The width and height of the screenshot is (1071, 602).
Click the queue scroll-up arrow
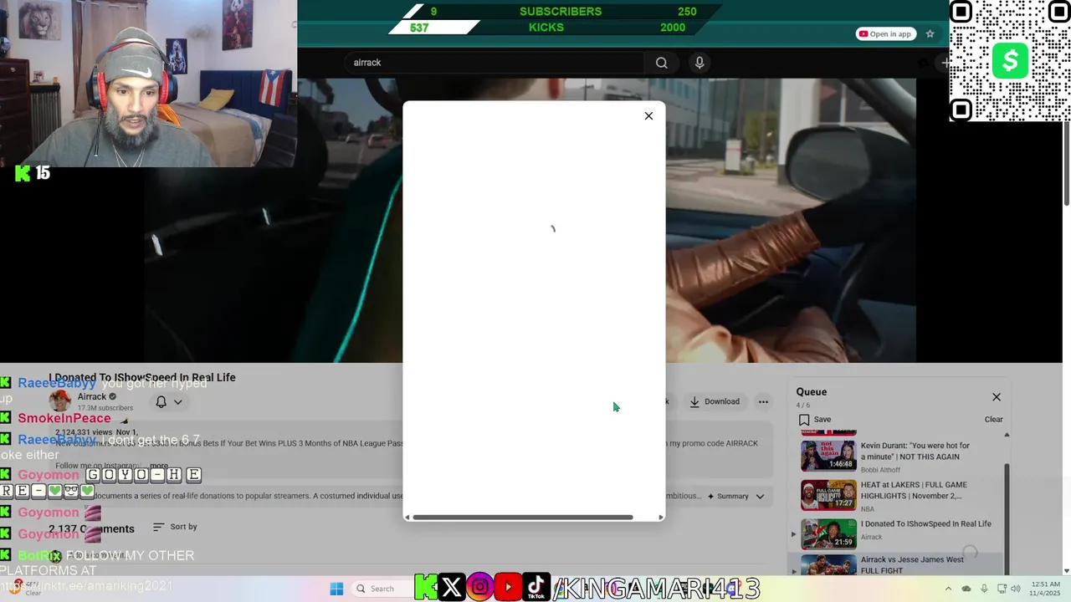(1007, 435)
